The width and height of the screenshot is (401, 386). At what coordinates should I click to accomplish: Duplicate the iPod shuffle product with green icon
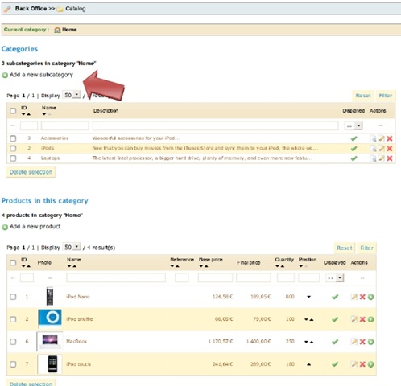click(370, 319)
